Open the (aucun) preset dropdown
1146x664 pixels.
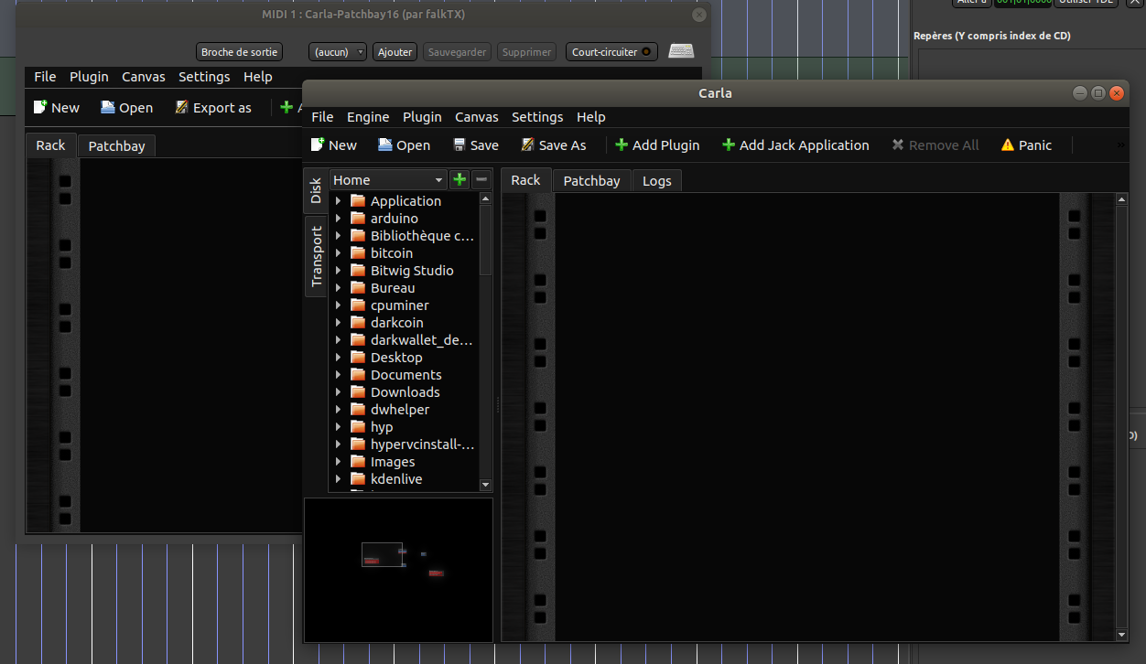337,52
